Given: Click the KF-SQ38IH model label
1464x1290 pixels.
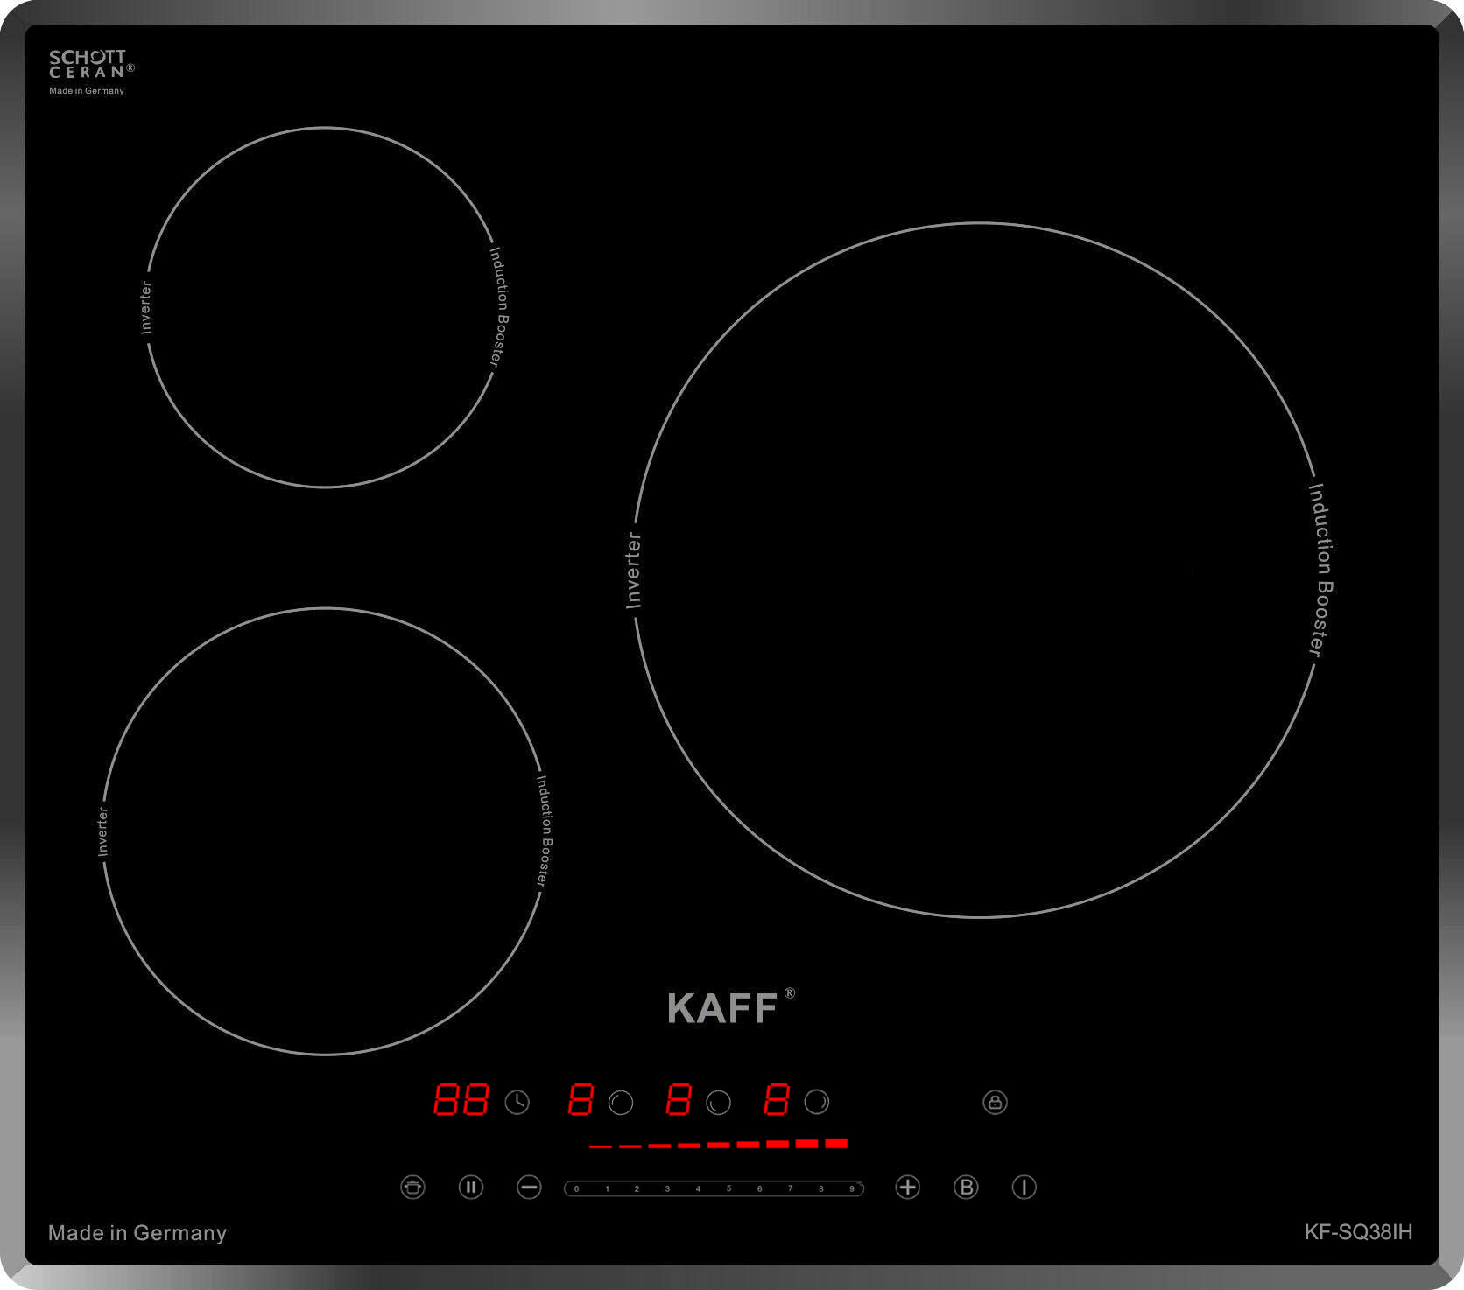Looking at the screenshot, I should 1358,1232.
